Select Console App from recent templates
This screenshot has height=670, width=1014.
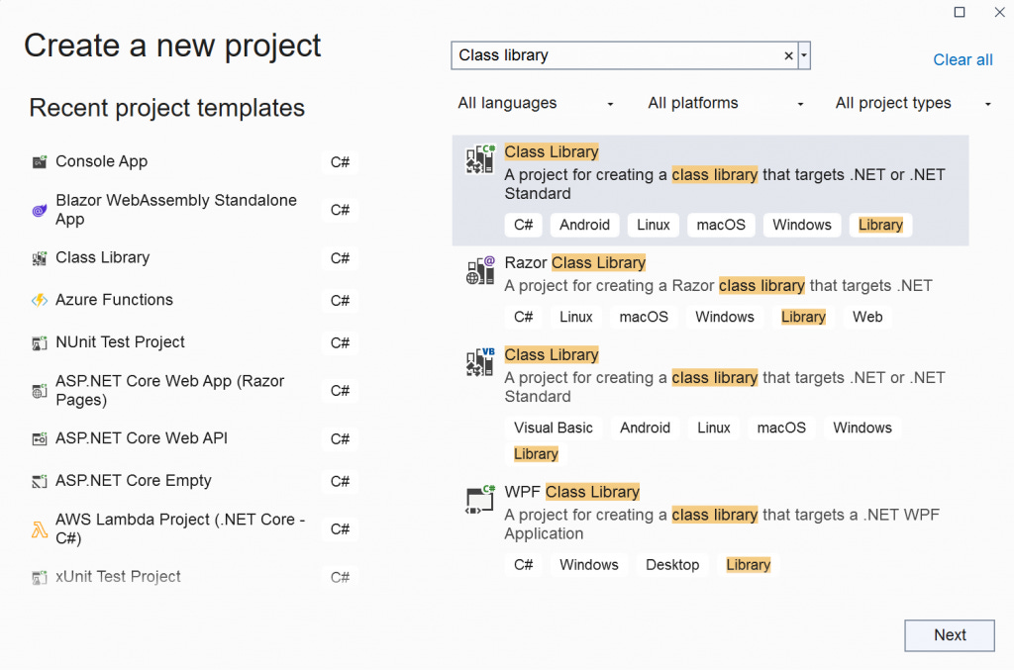[x=102, y=161]
